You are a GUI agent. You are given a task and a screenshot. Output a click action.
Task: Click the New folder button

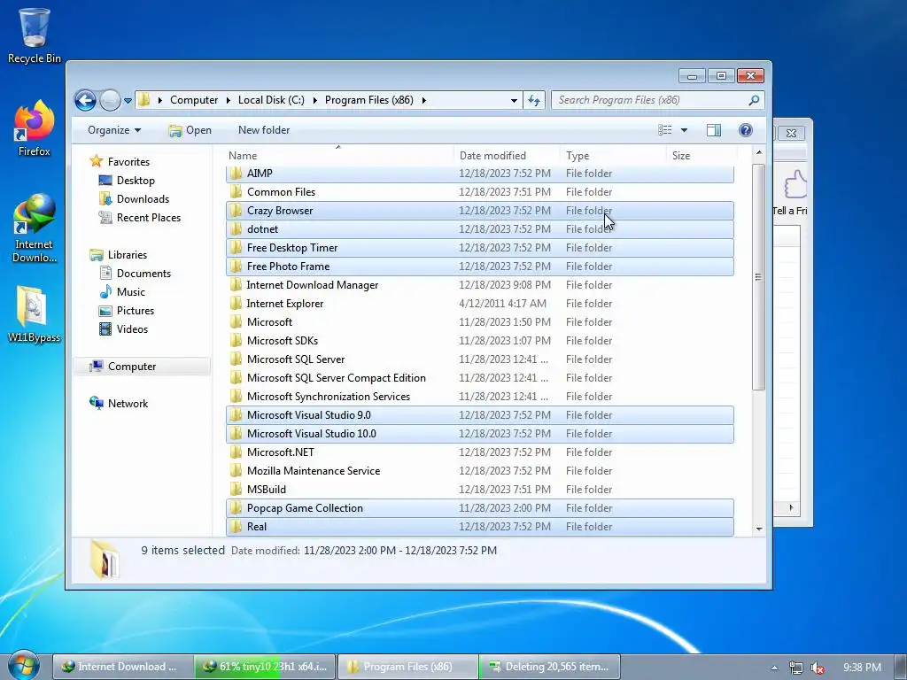[x=264, y=130]
